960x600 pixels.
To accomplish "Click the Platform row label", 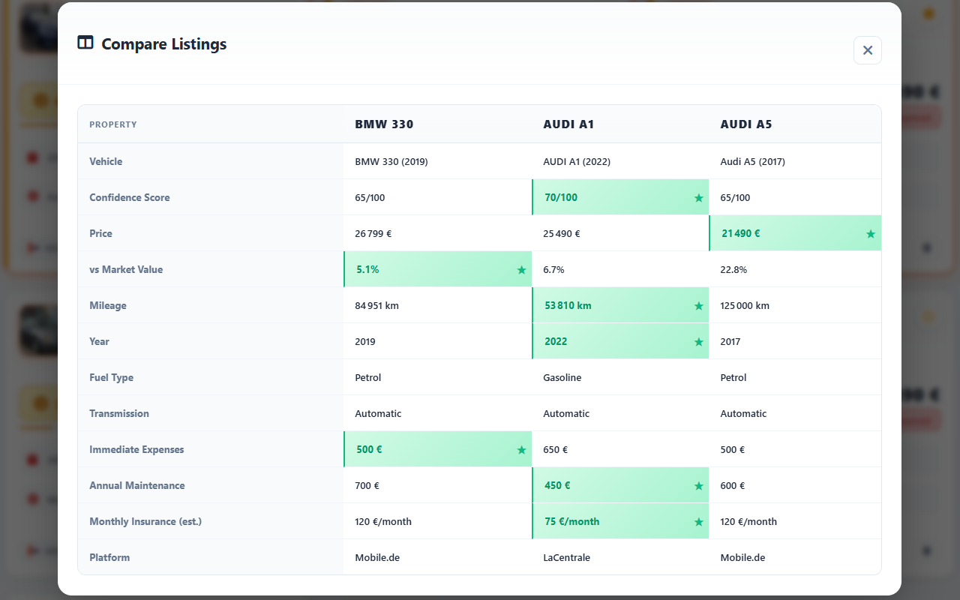I will pos(109,557).
